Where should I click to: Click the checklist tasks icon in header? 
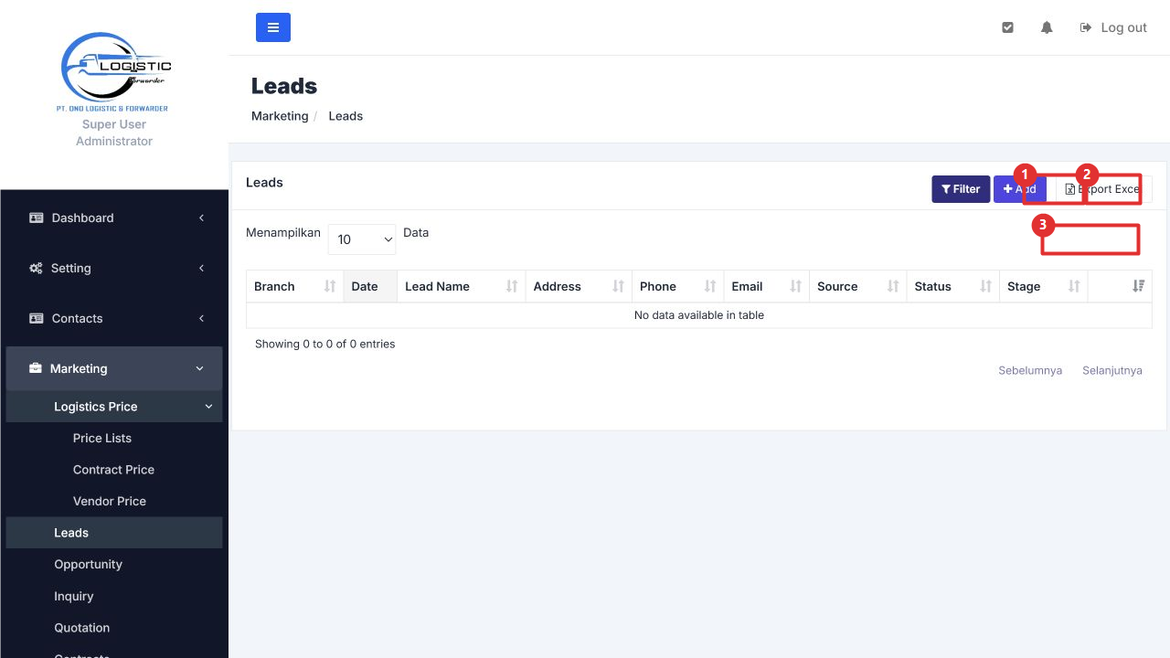(1007, 27)
